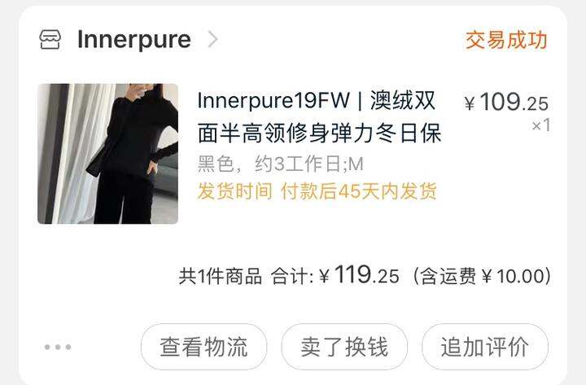586x385 pixels.
Task: Tap the 含运费 ¥10.00 shipping fee text
Action: [481, 276]
